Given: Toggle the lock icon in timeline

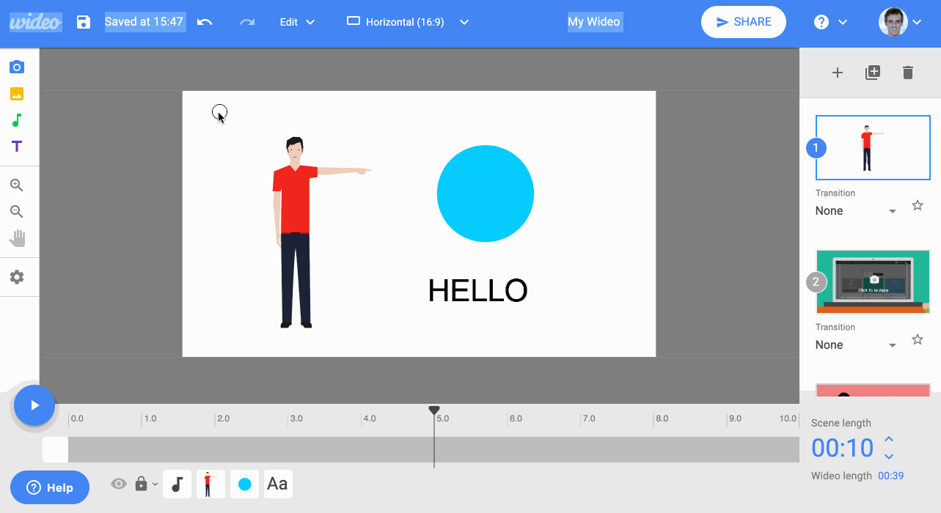Looking at the screenshot, I should point(142,484).
